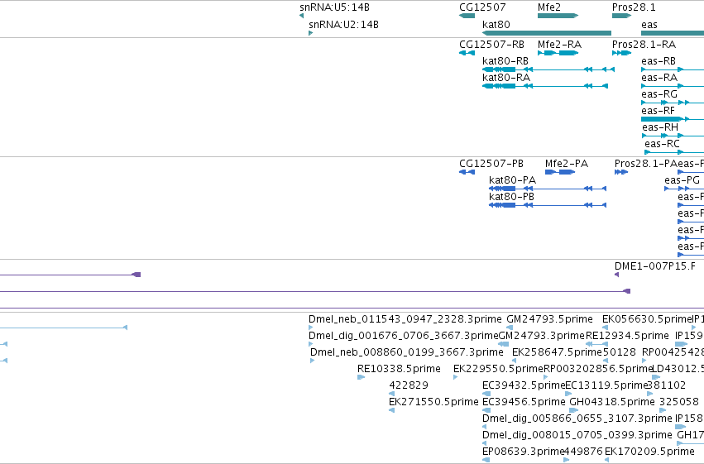Screen dimensions: 704x464
Task: Click the EC13119.5prime EST
Action: (568, 394)
